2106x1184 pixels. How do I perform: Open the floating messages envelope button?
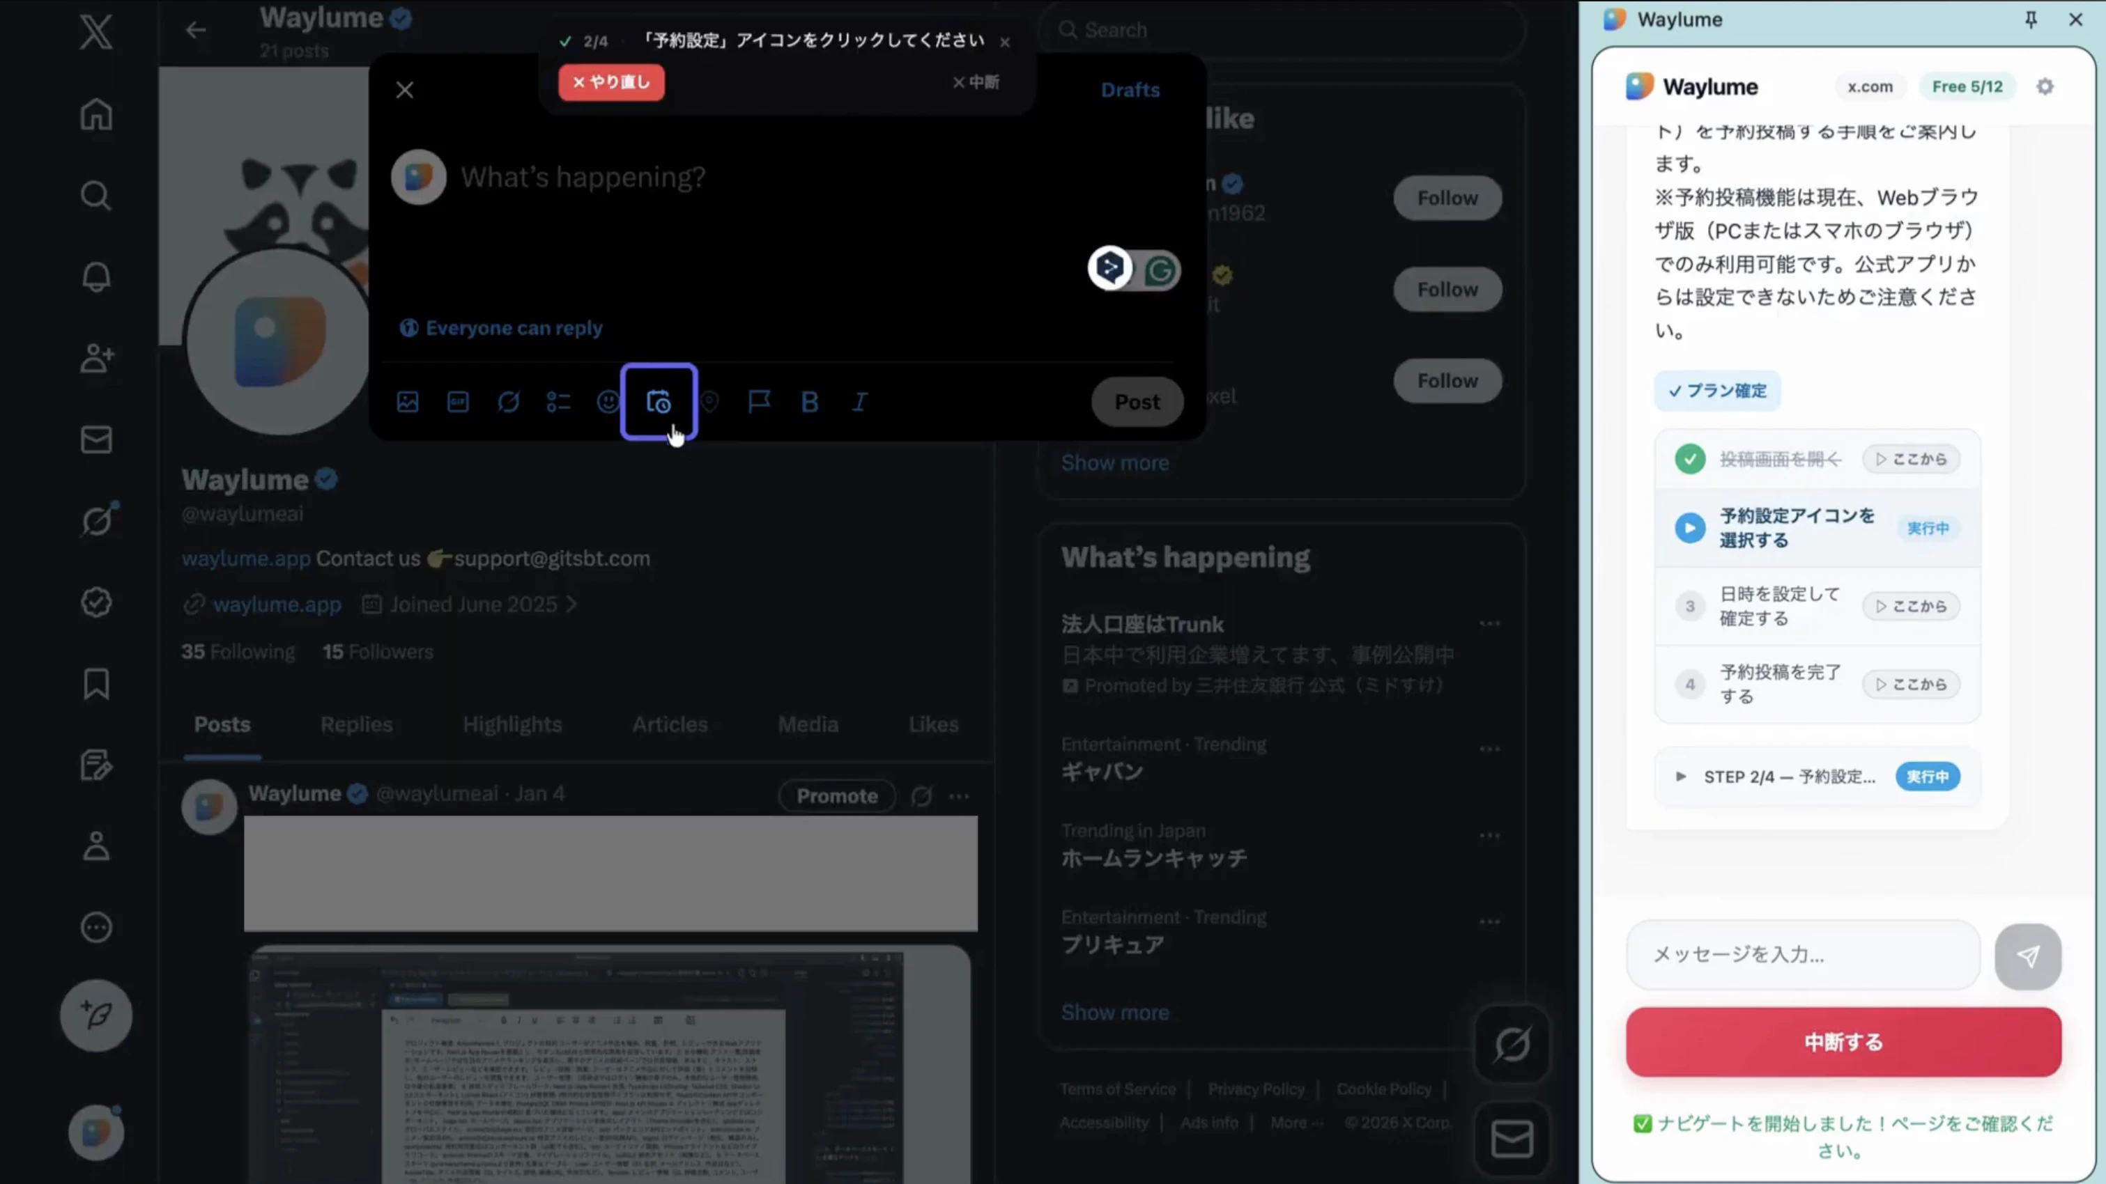click(1512, 1140)
